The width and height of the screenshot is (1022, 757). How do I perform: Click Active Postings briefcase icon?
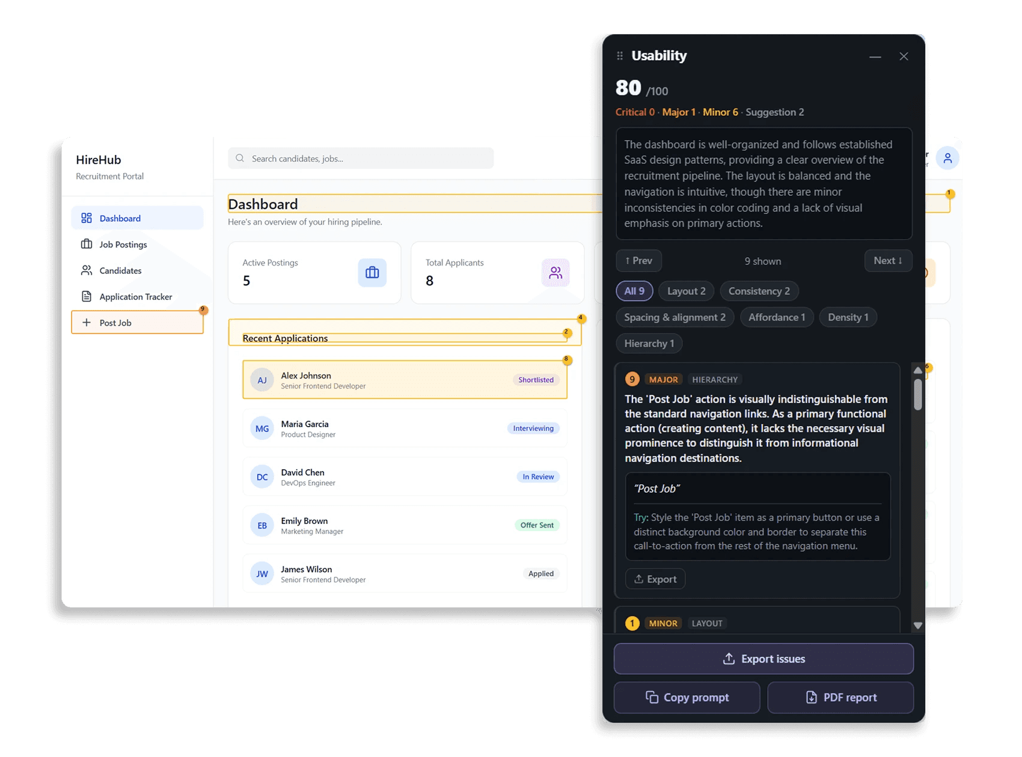(372, 273)
